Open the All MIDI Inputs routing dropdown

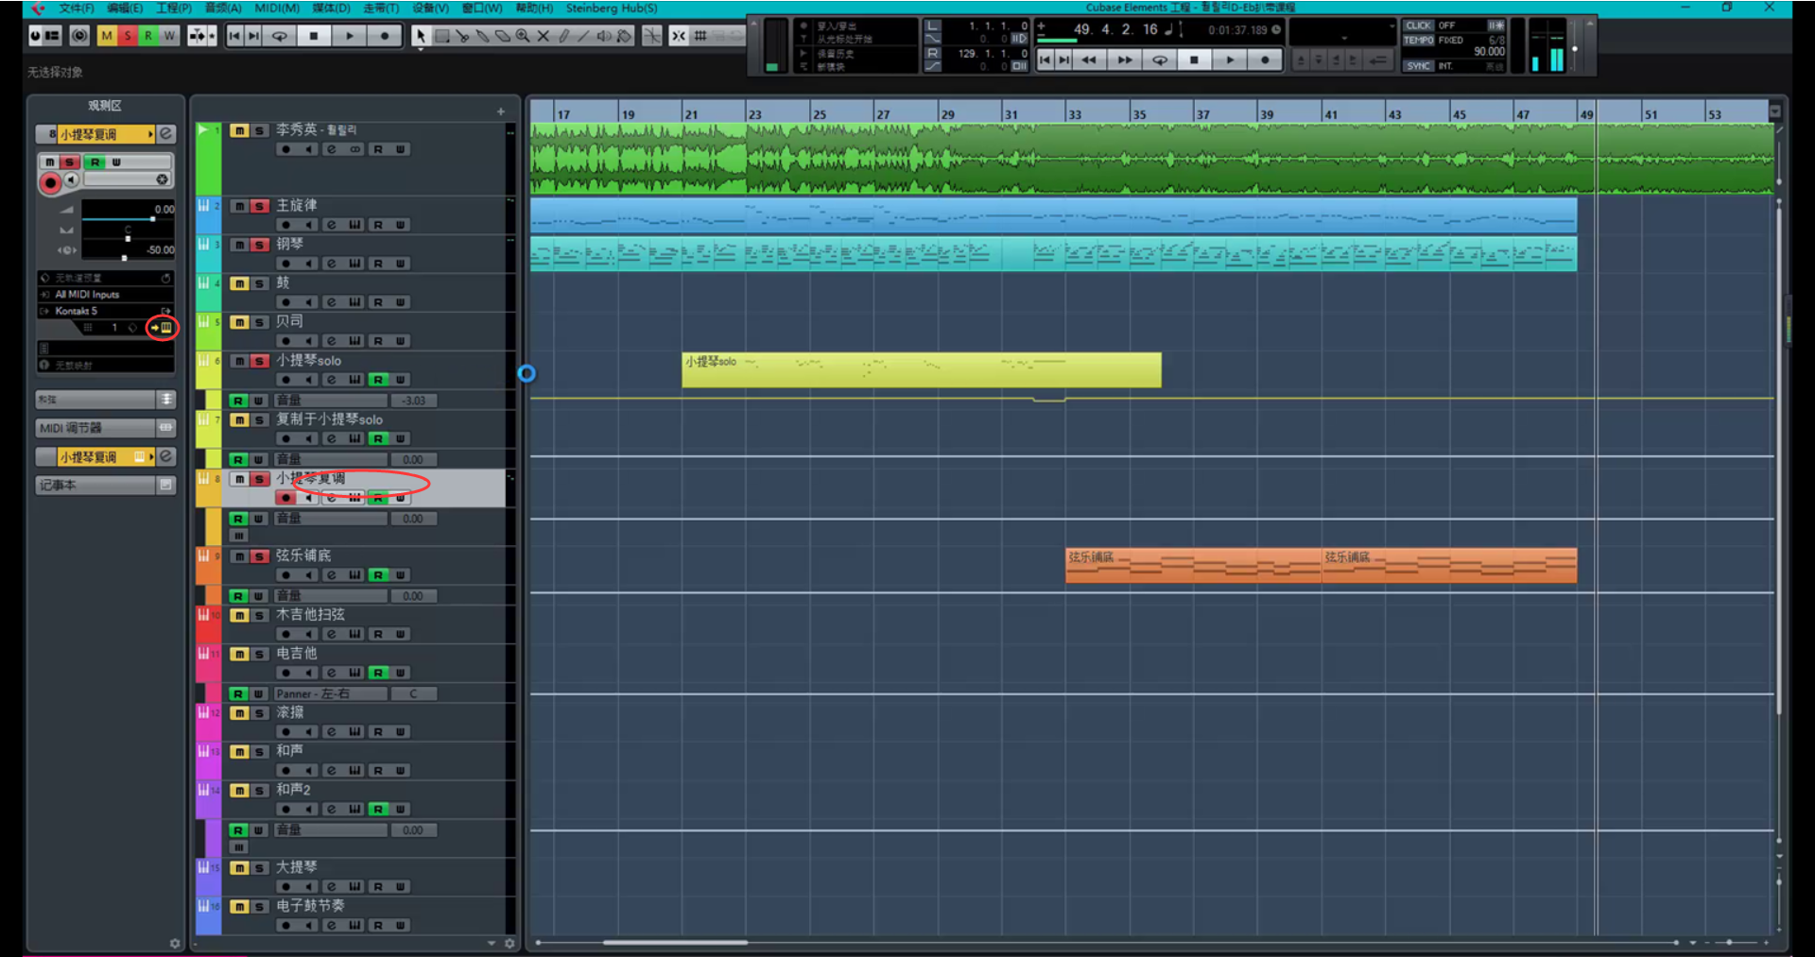pos(104,295)
